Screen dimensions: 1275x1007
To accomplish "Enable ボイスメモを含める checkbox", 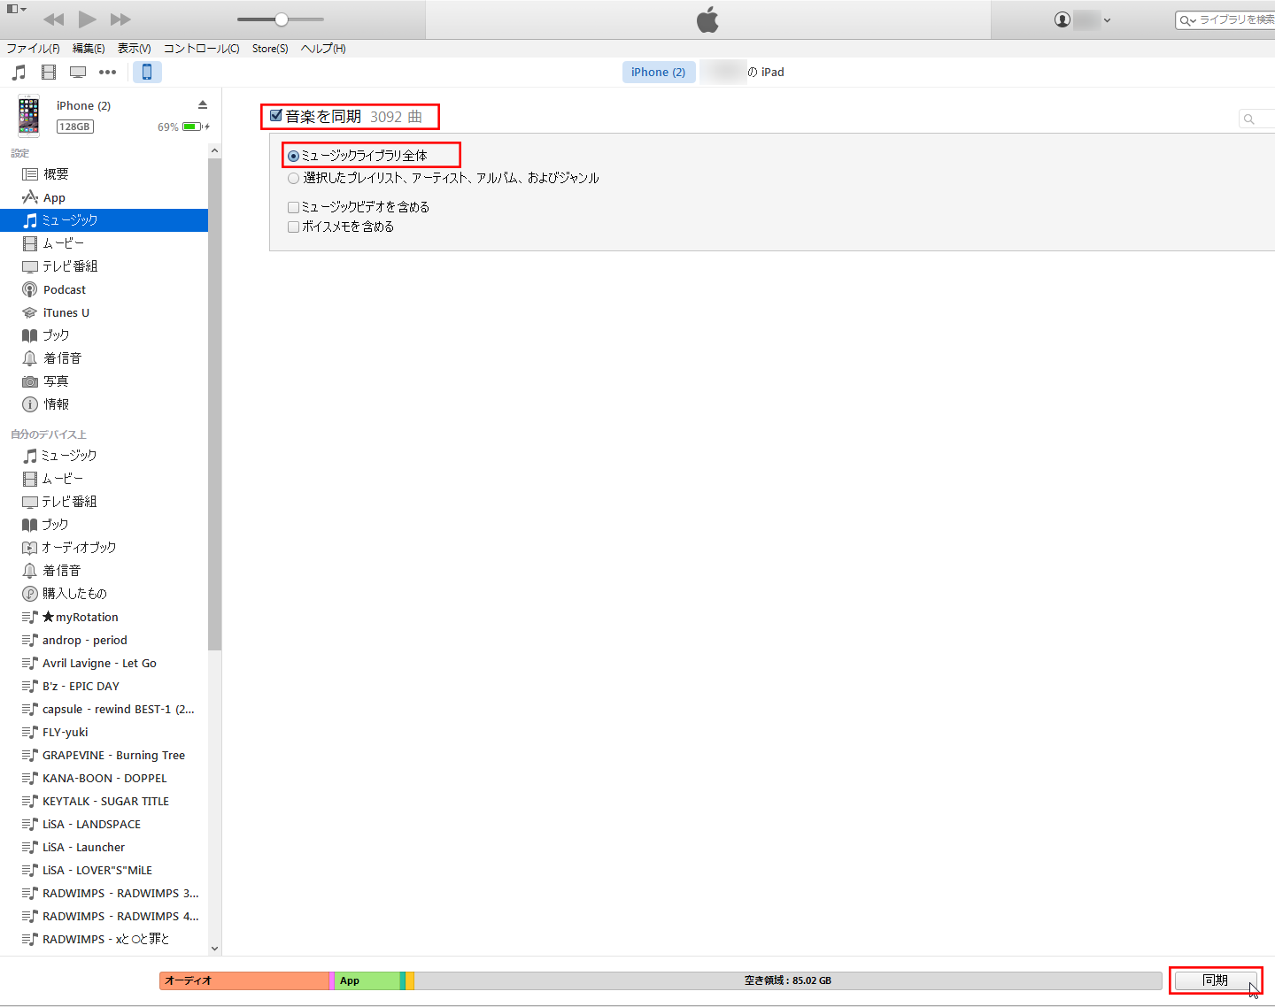I will 293,227.
